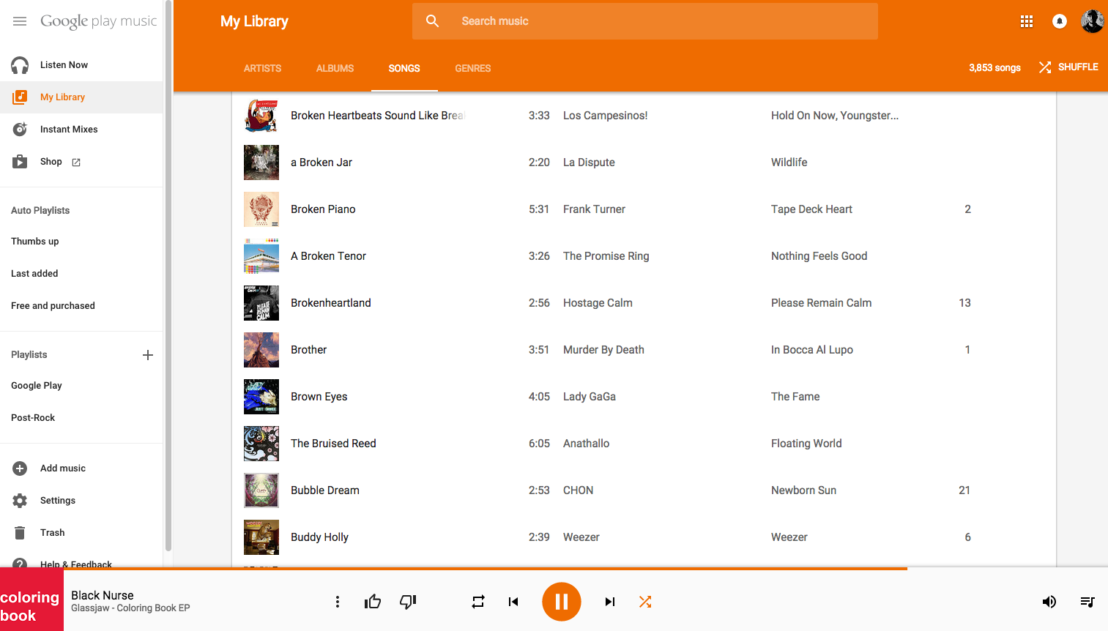
Task: Click the Listen Now headphones icon
Action: tap(20, 65)
